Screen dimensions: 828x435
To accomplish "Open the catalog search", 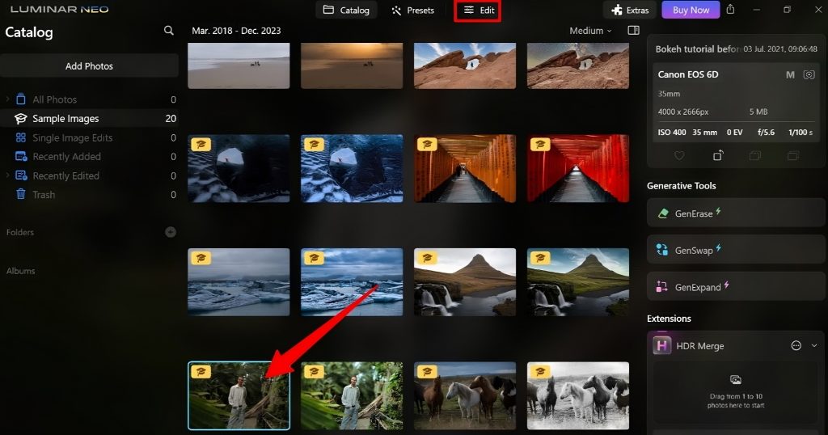I will point(168,31).
